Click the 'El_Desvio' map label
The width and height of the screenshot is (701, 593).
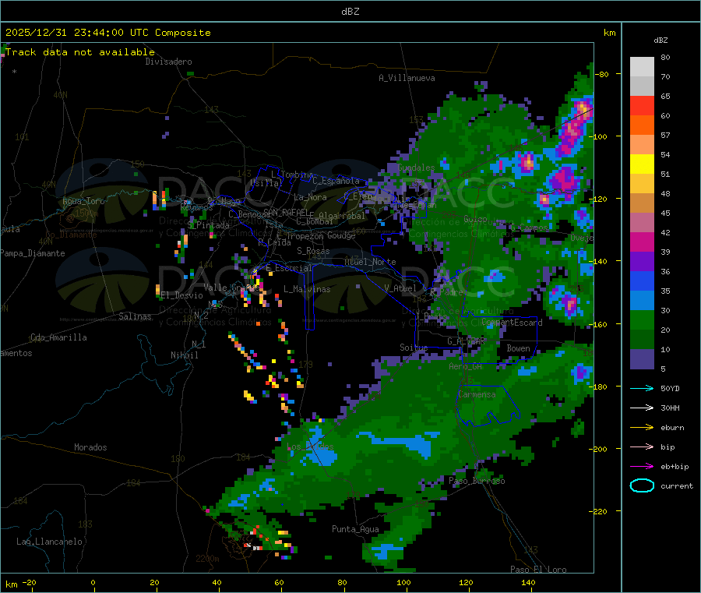coord(182,295)
